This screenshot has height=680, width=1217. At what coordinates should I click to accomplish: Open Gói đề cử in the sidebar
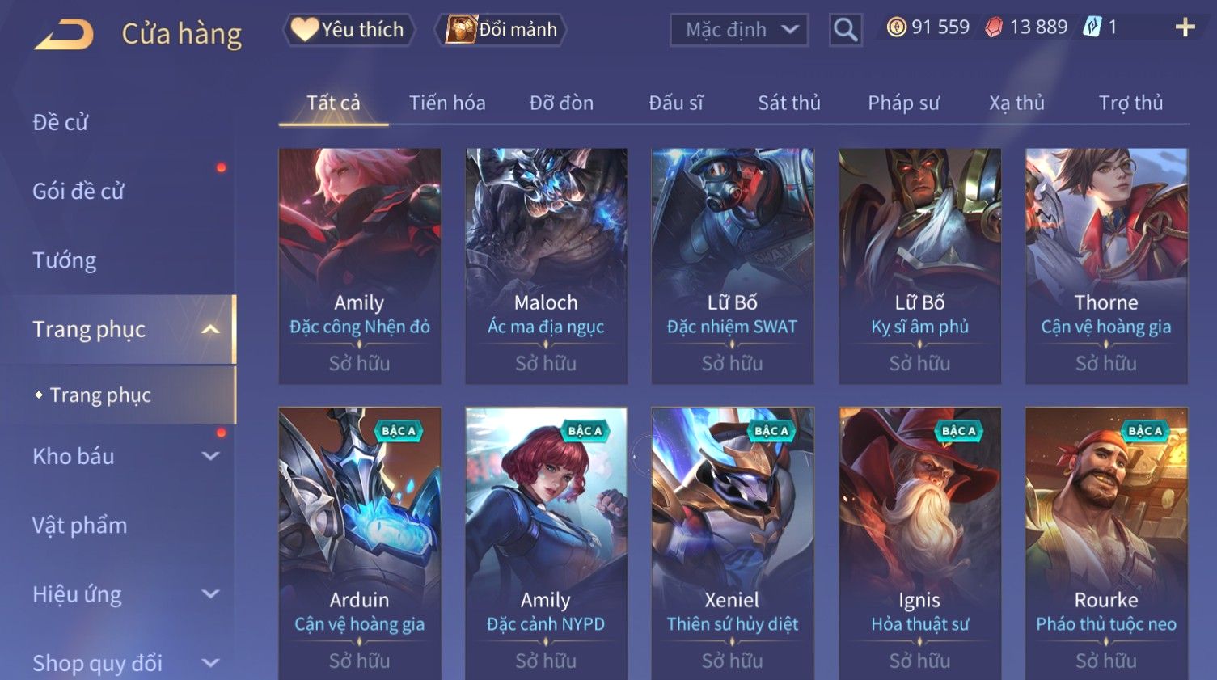78,191
